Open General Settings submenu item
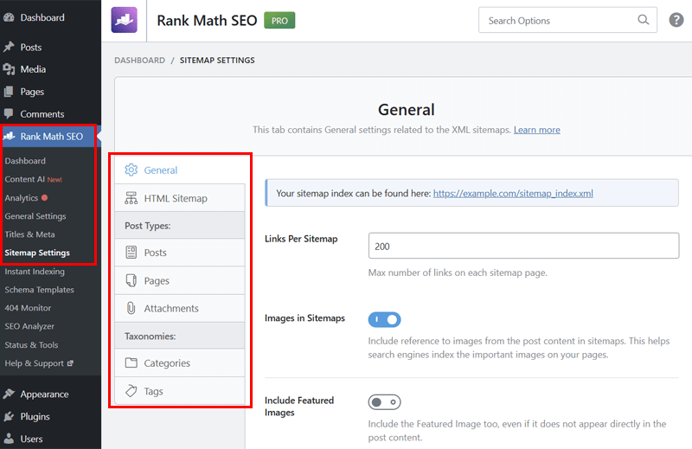The width and height of the screenshot is (692, 449). [35, 216]
